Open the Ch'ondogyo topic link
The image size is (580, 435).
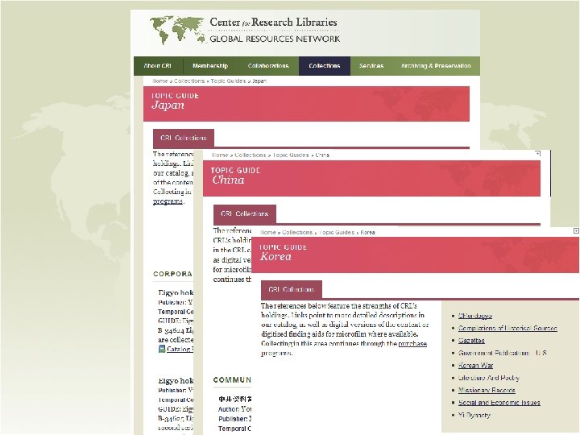475,316
